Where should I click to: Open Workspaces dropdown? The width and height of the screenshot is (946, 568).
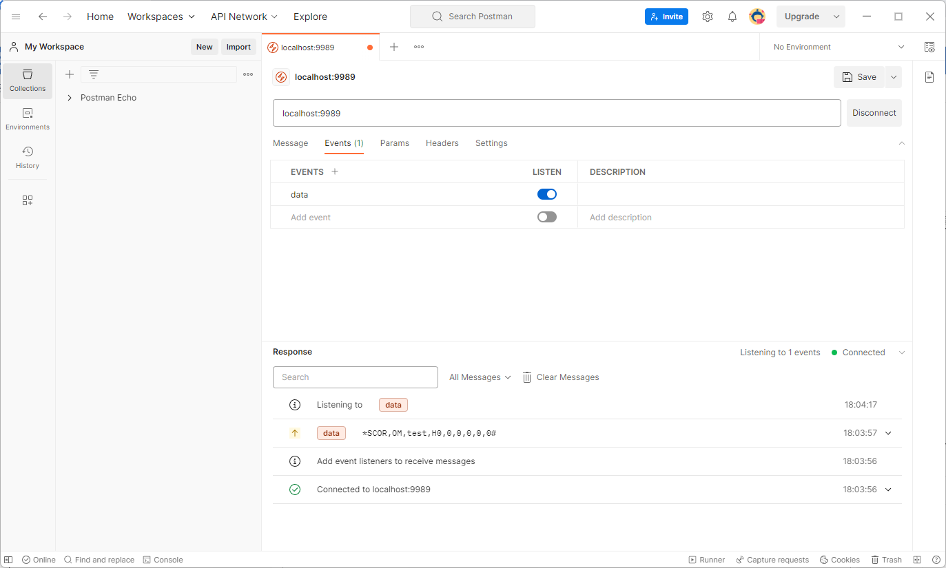[x=161, y=17]
